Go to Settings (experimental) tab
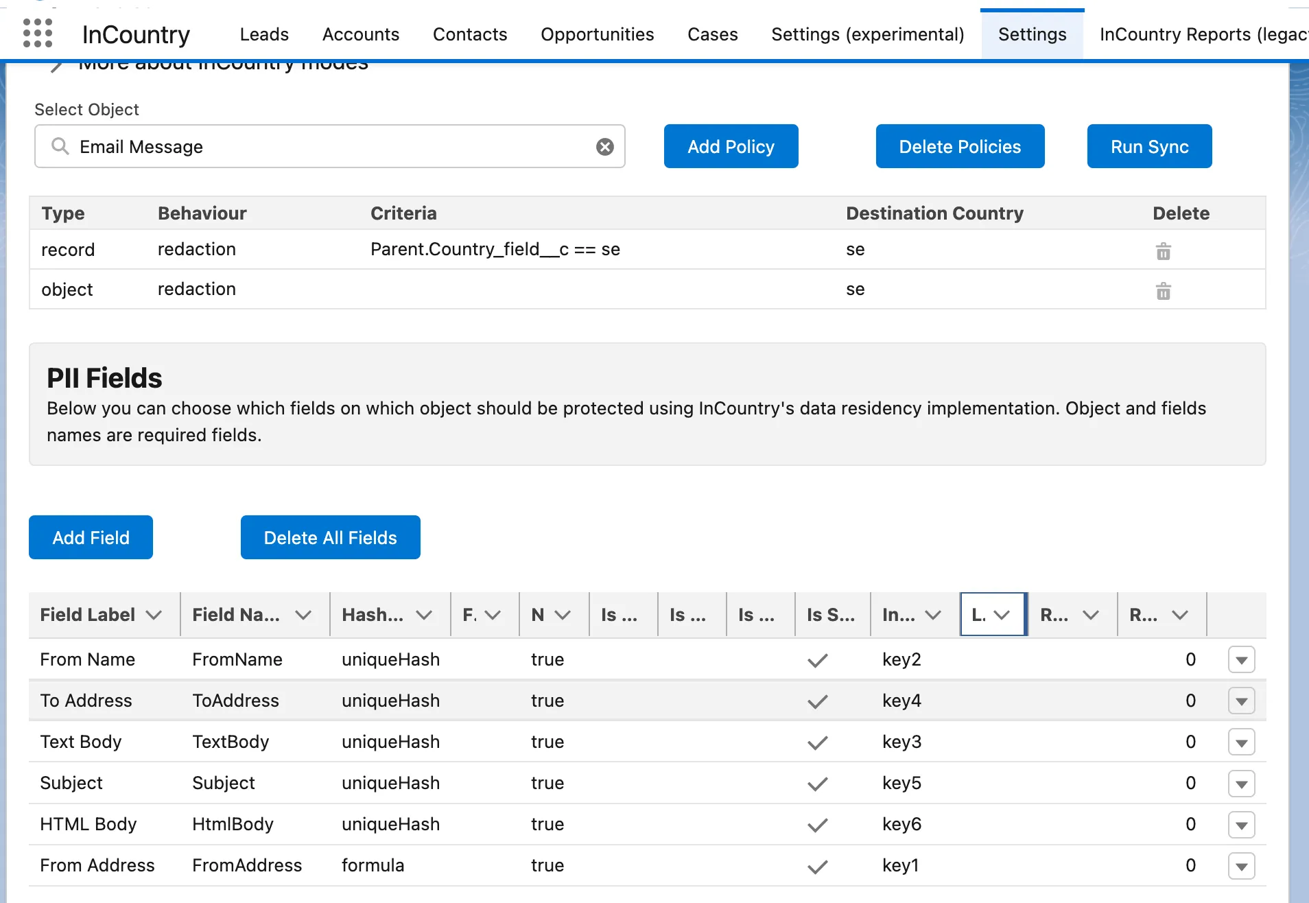This screenshot has width=1309, height=903. (867, 34)
